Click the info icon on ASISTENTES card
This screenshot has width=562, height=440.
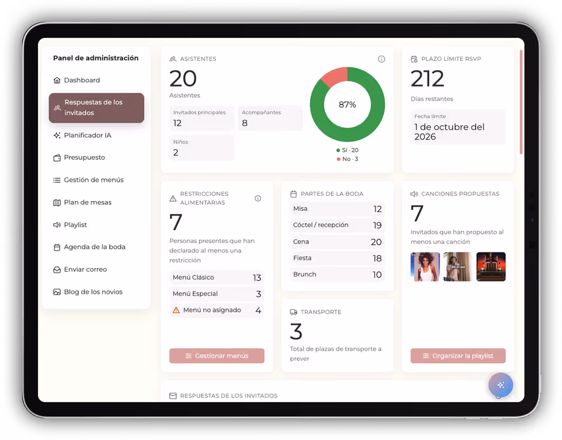pos(381,58)
